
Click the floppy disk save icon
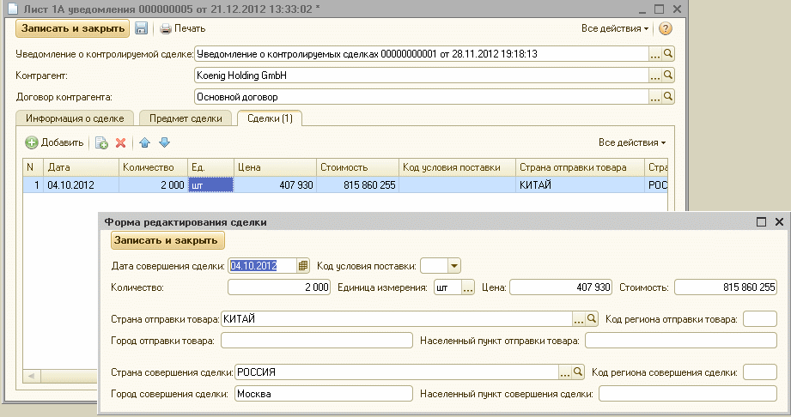click(x=141, y=28)
